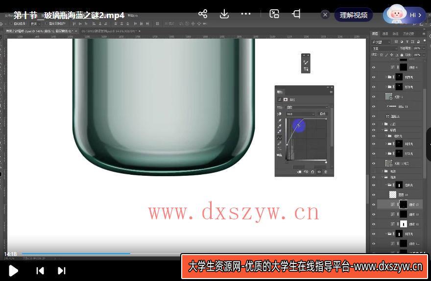This screenshot has width=431, height=281.
Task: Switch to the 路径 tab
Action: (x=395, y=34)
